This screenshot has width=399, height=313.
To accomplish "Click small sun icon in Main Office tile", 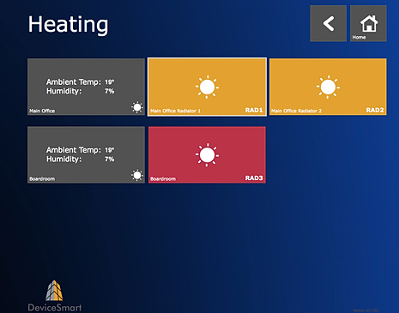I will [x=137, y=107].
